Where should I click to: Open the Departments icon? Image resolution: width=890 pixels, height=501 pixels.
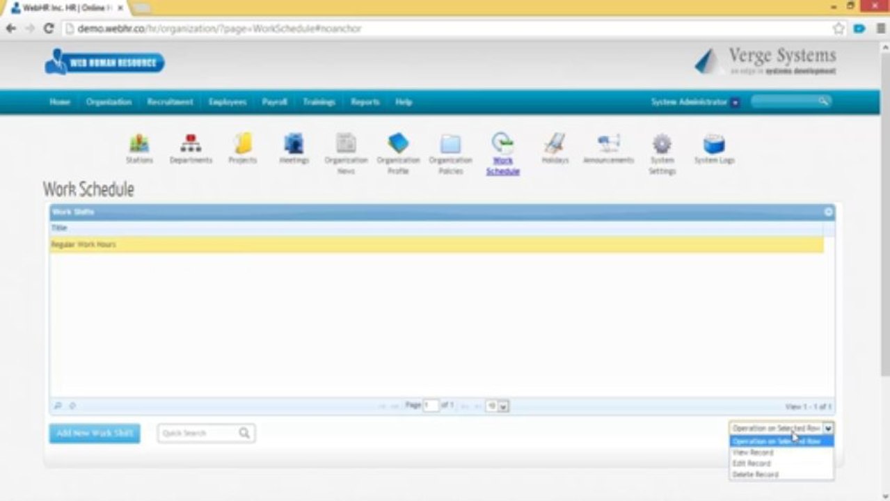[191, 143]
